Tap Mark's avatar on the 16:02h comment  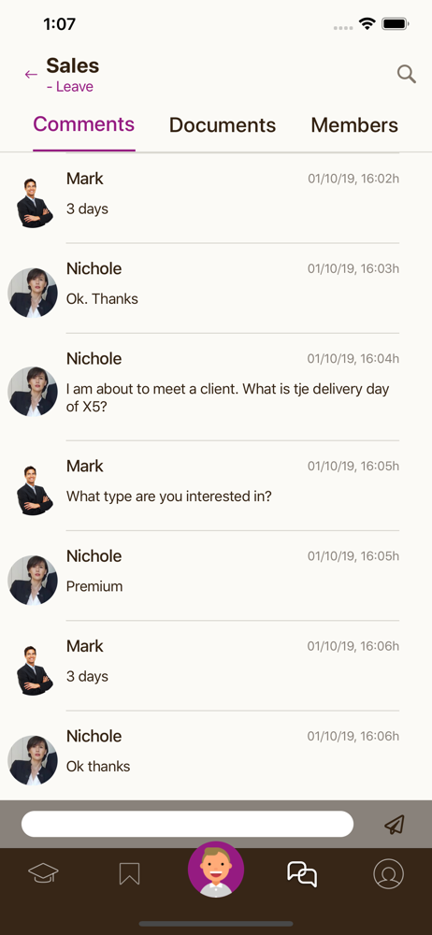click(34, 203)
